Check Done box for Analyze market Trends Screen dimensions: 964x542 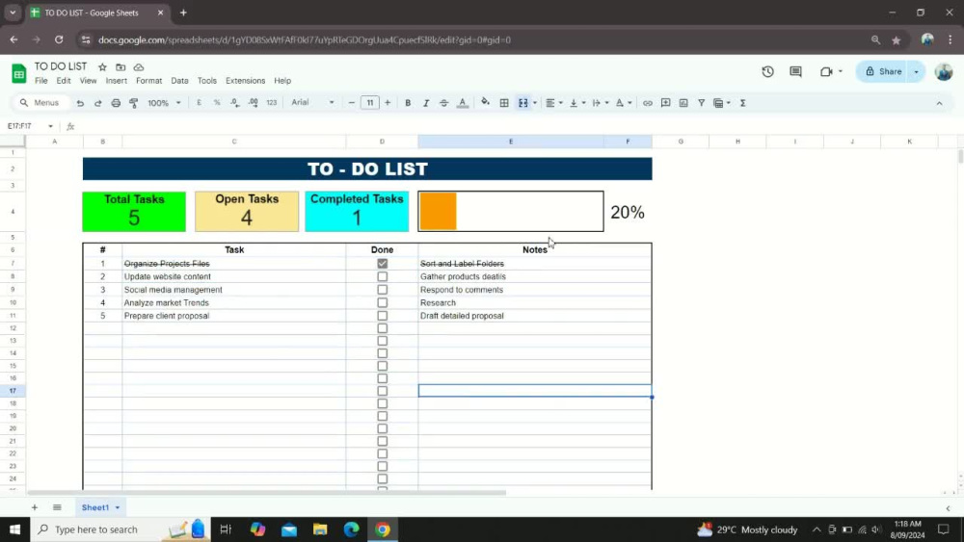coord(383,302)
